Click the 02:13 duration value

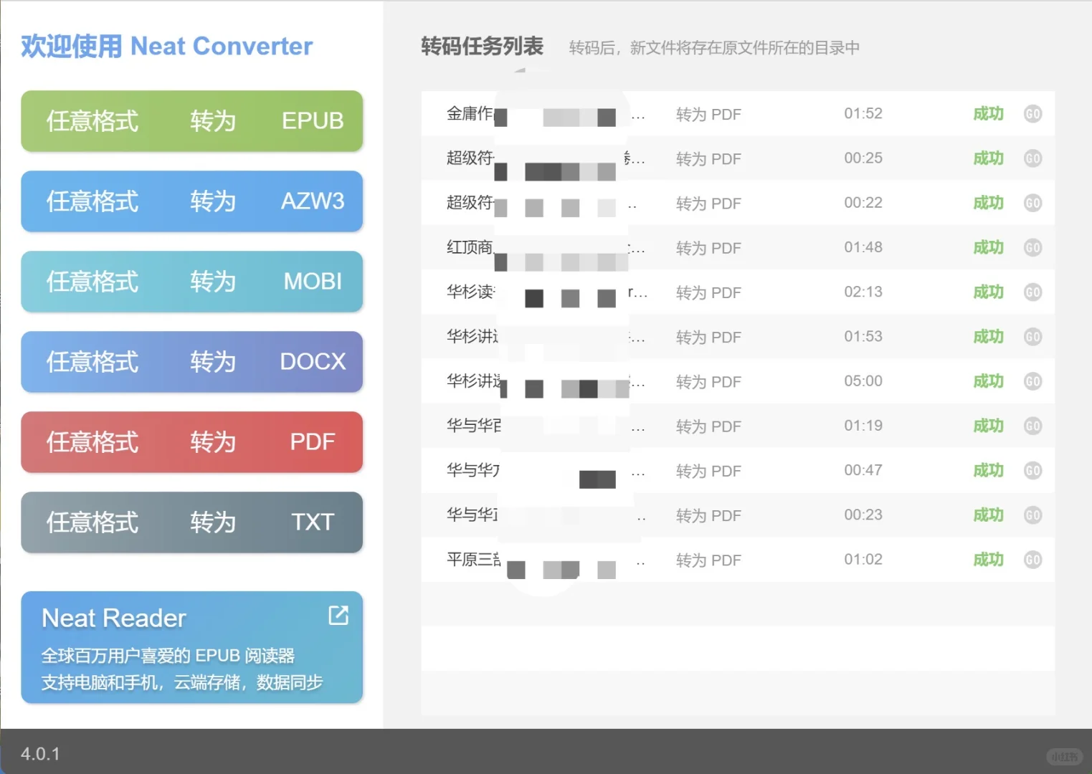(863, 292)
